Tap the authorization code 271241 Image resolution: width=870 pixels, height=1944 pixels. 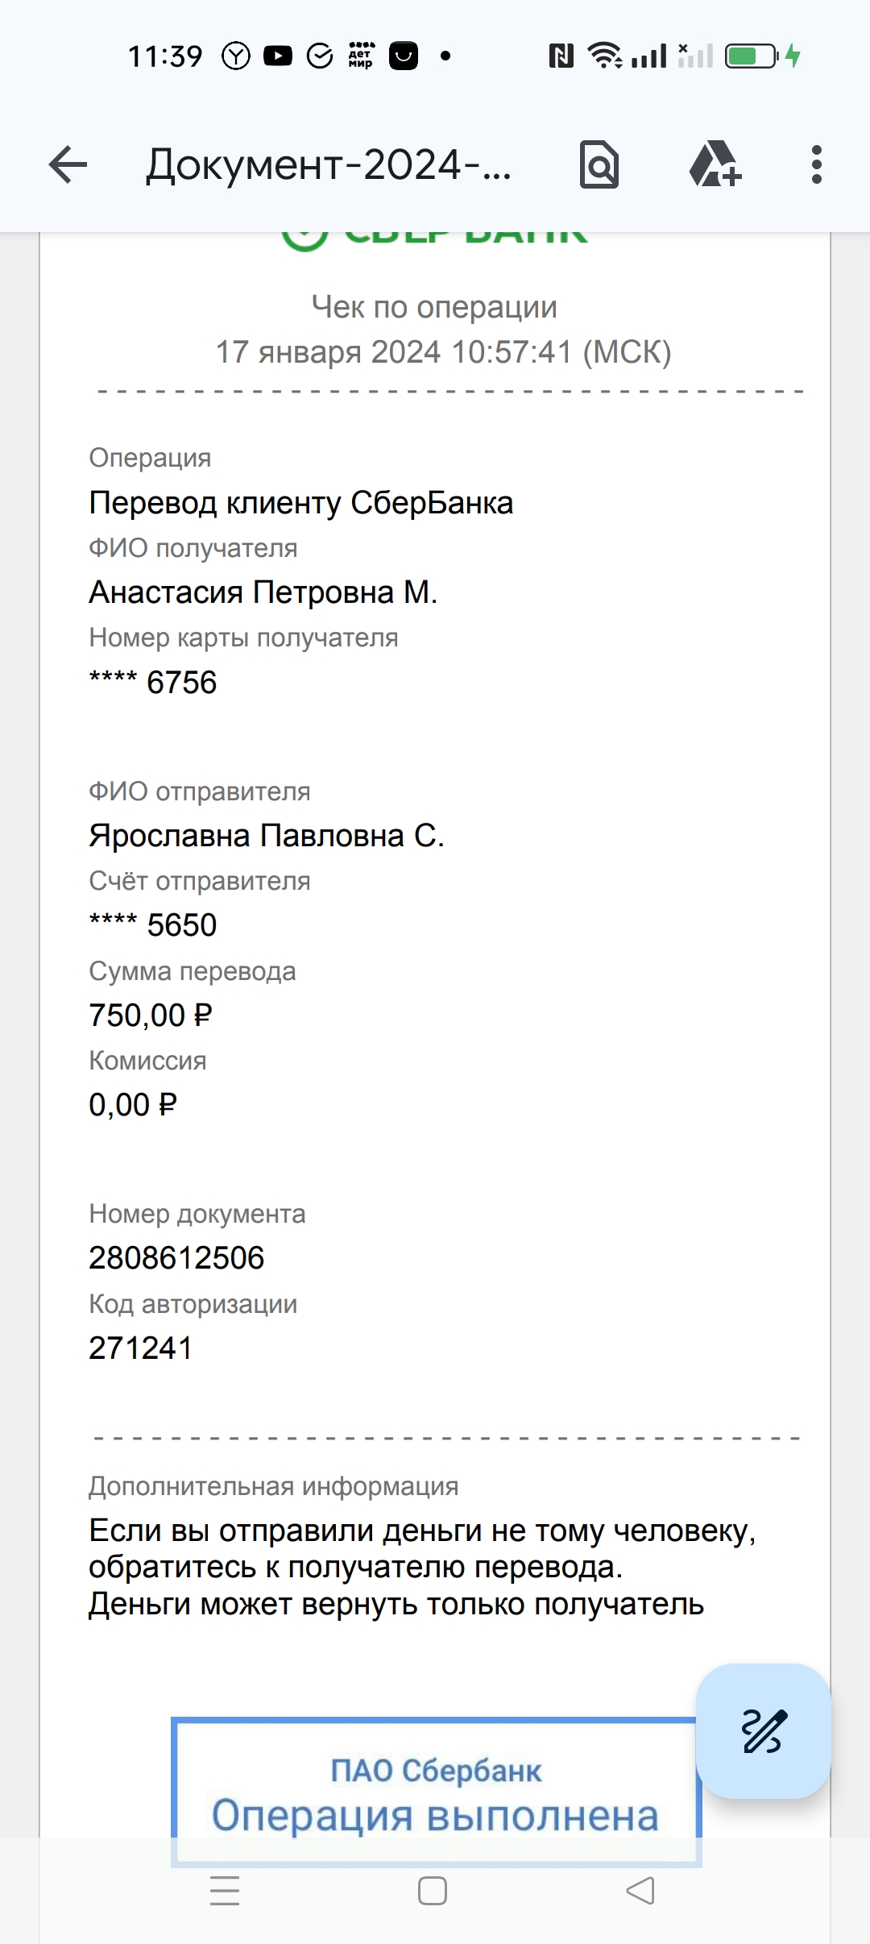141,1348
